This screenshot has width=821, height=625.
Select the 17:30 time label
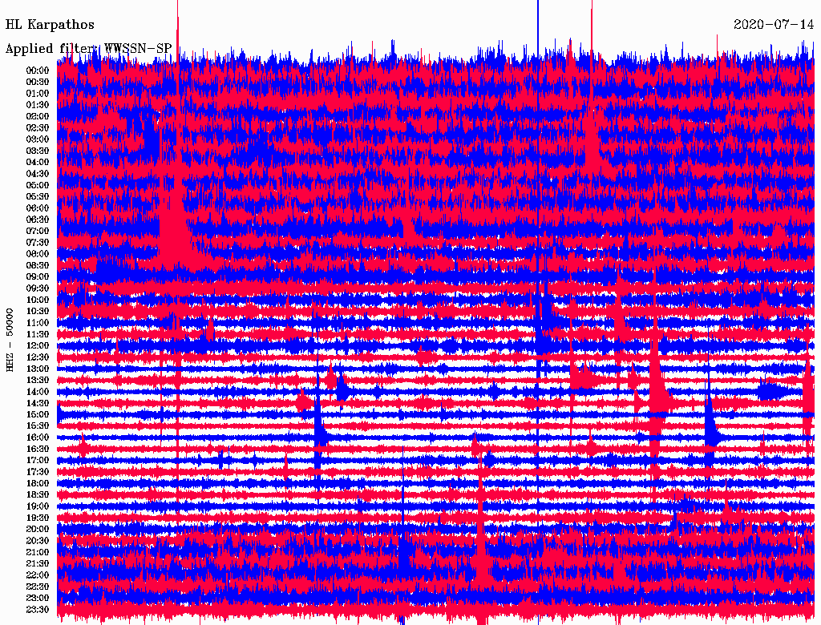point(38,472)
